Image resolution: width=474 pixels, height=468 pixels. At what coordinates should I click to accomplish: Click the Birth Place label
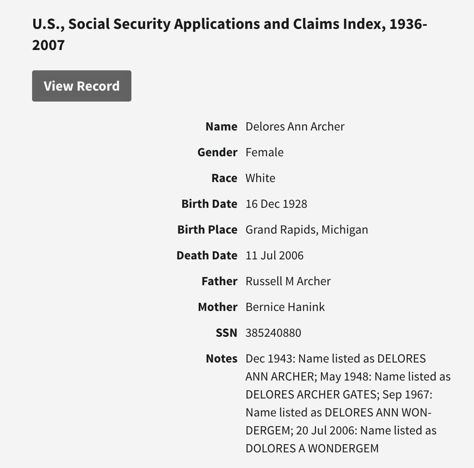(x=207, y=230)
